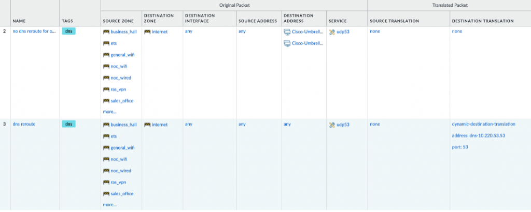Screen dimensions: 531x212
Task: Click the business_hall zone icon in rule 2
Action: (x=106, y=32)
